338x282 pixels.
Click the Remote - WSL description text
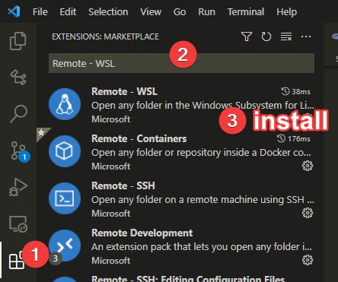pyautogui.click(x=202, y=106)
